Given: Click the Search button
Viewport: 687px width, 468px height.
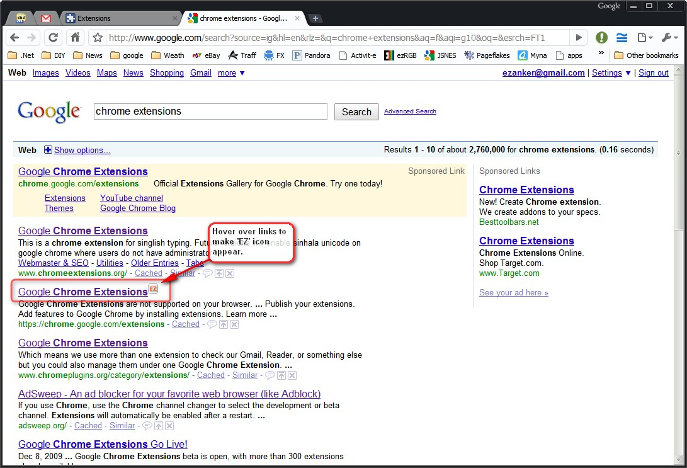Looking at the screenshot, I should [356, 111].
